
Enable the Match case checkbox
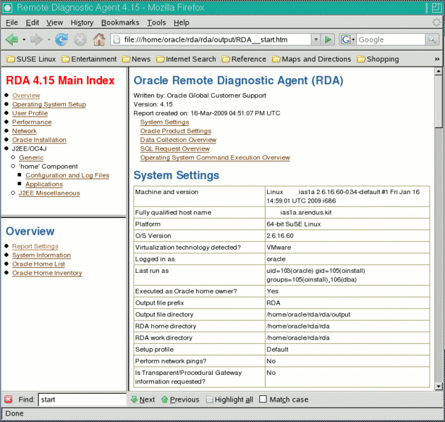(263, 399)
